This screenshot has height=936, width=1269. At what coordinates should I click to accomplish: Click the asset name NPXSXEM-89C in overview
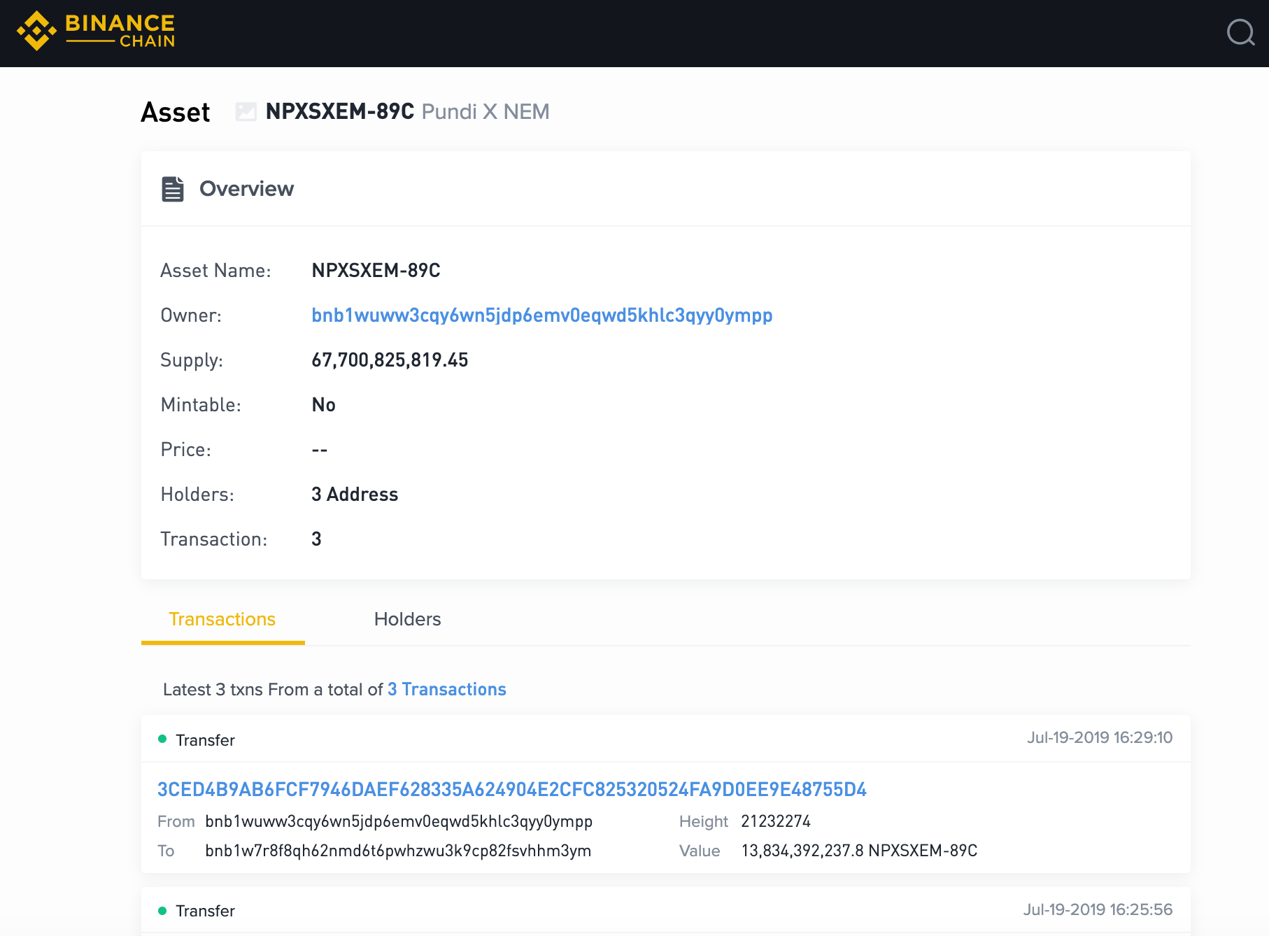click(376, 271)
